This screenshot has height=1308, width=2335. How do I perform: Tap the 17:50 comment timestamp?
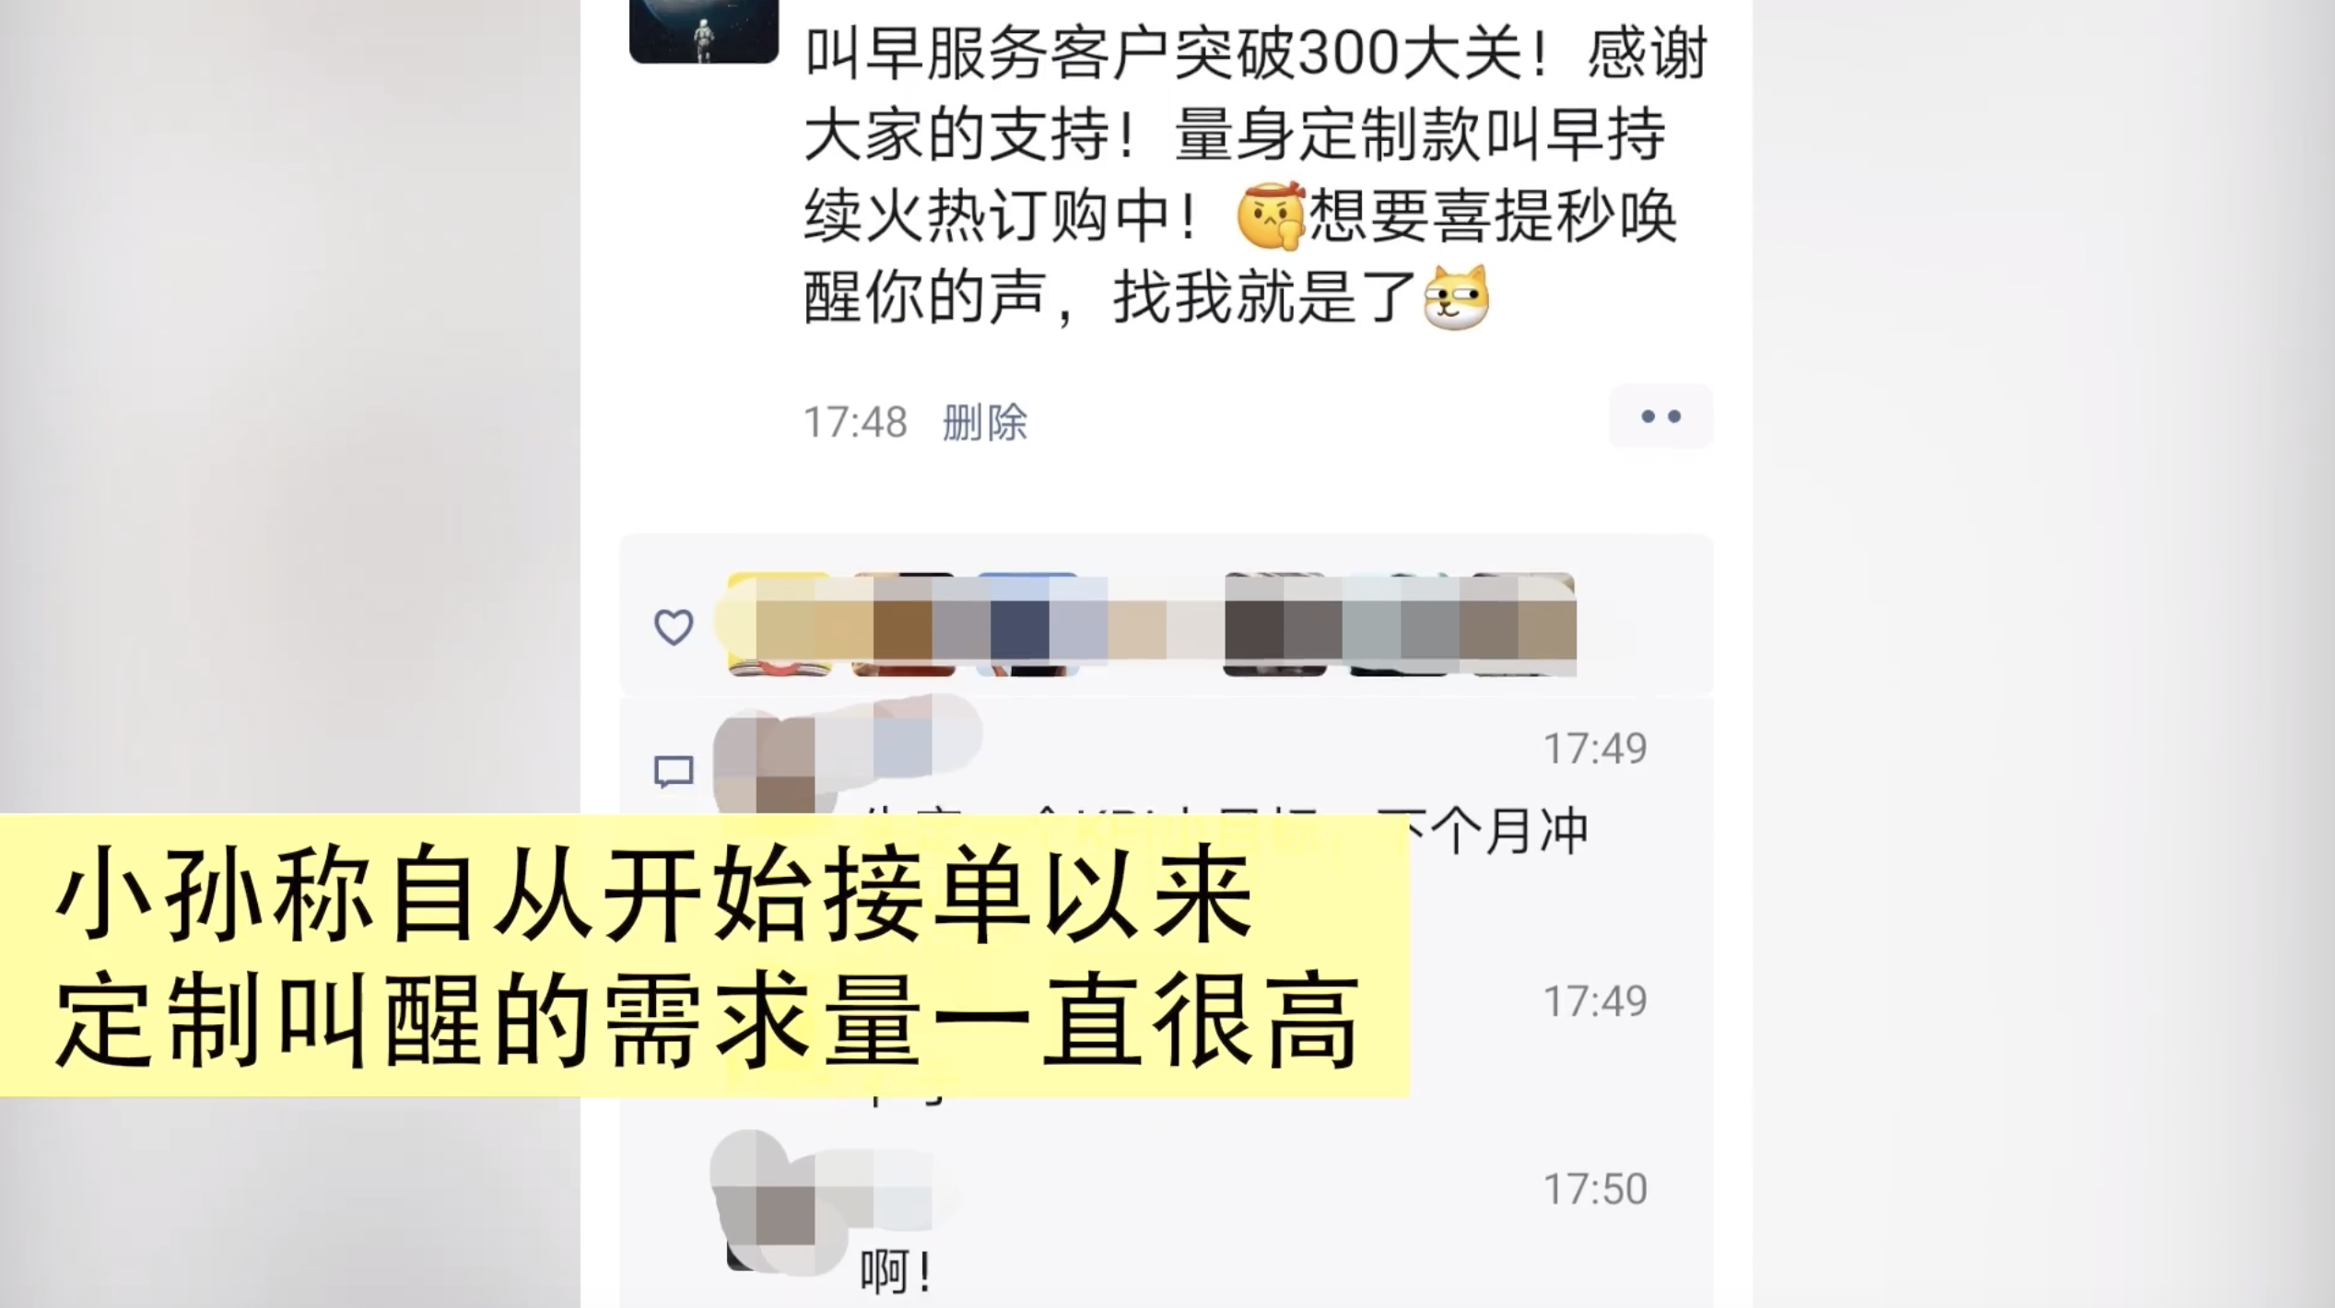[1595, 1189]
